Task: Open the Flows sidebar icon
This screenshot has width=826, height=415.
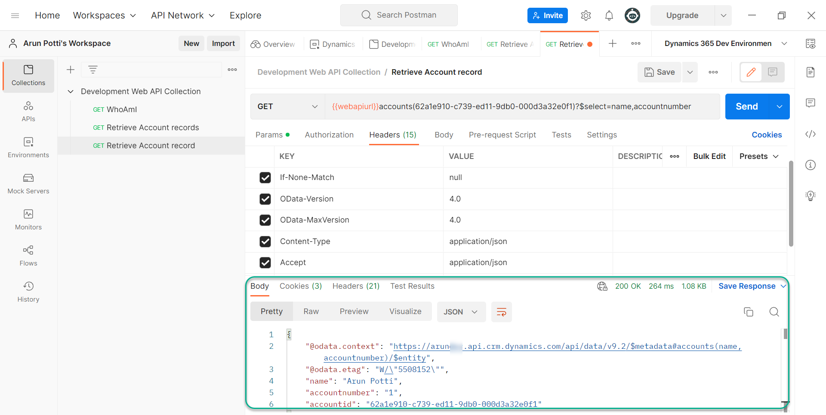Action: (28, 256)
